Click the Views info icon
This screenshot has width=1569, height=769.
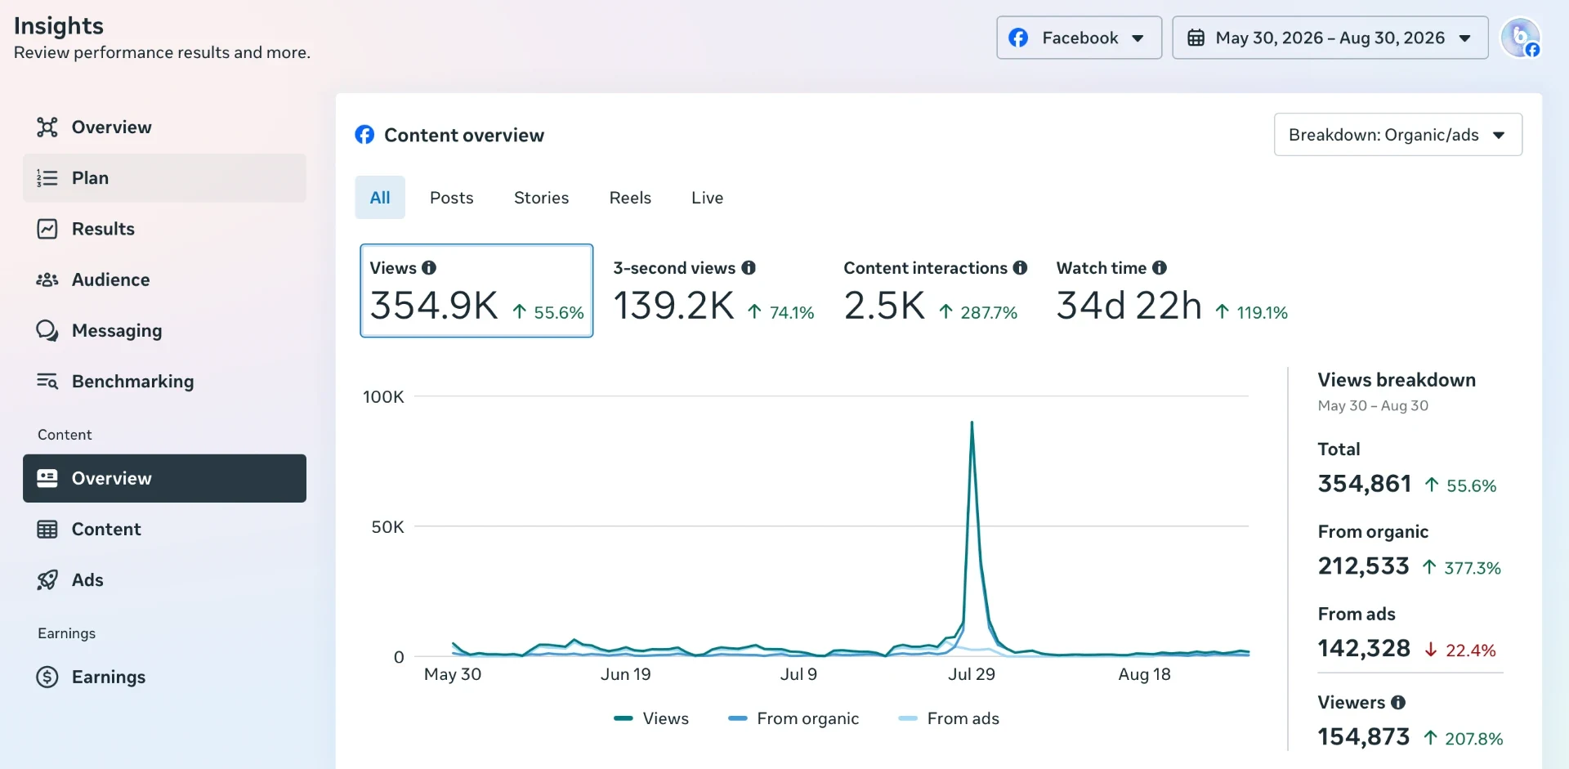coord(429,267)
